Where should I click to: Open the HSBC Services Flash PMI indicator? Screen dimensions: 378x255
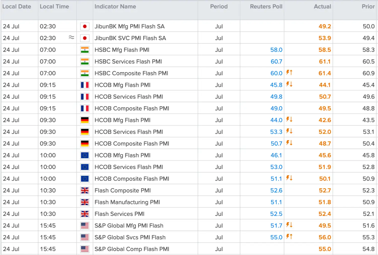pyautogui.click(x=128, y=62)
